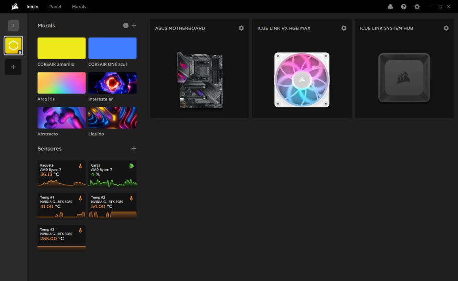The image size is (458, 281).
Task: Click the ASUS MOTHERBOARD title text
Action: click(x=180, y=28)
